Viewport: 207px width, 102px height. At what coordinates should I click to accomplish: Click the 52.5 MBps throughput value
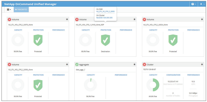point(193,93)
